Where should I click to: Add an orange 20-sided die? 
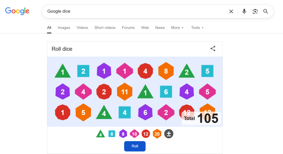coord(157,134)
